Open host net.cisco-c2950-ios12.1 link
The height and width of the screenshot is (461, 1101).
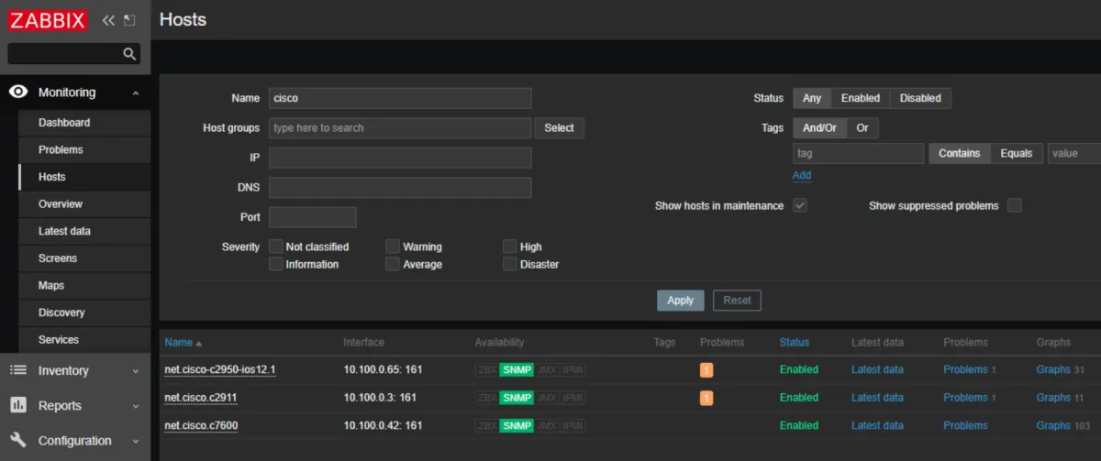220,369
